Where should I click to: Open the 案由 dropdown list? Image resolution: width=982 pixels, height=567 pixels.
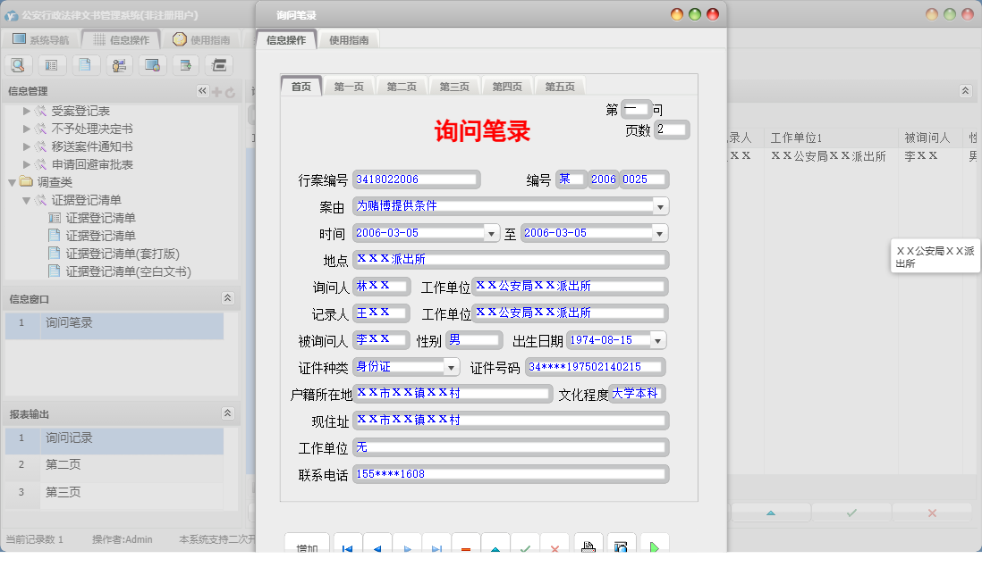(x=660, y=206)
